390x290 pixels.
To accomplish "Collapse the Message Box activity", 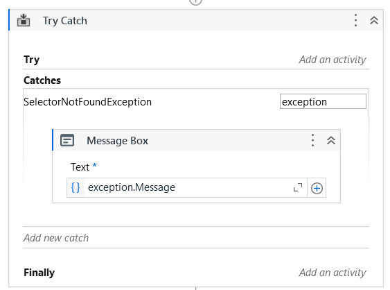I will (x=331, y=140).
